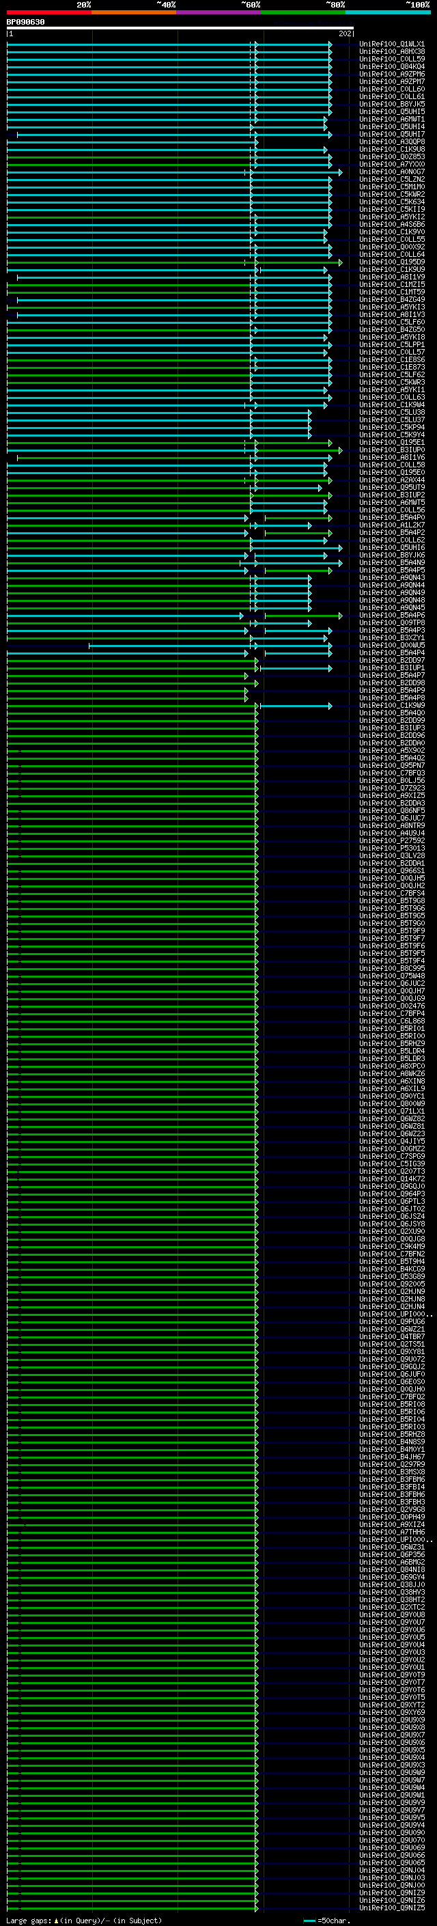Click the purple ~60% identity legend segment
Image resolution: width=437 pixels, height=1926 pixels.
(x=218, y=12)
